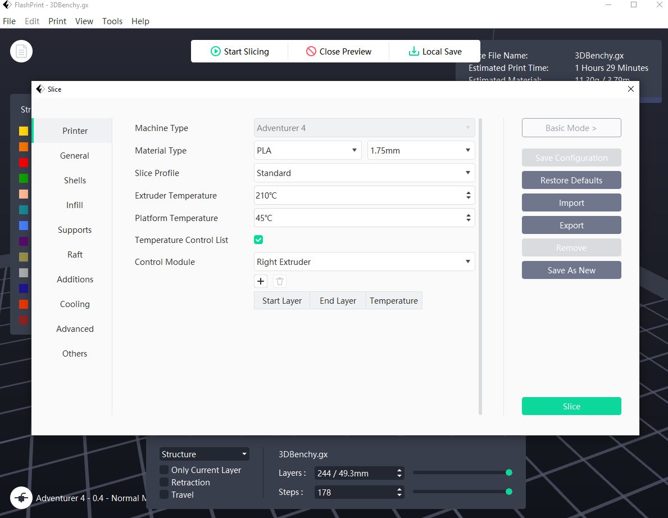
Task: Open the Control Module Right Extruder dropdown
Action: click(364, 262)
